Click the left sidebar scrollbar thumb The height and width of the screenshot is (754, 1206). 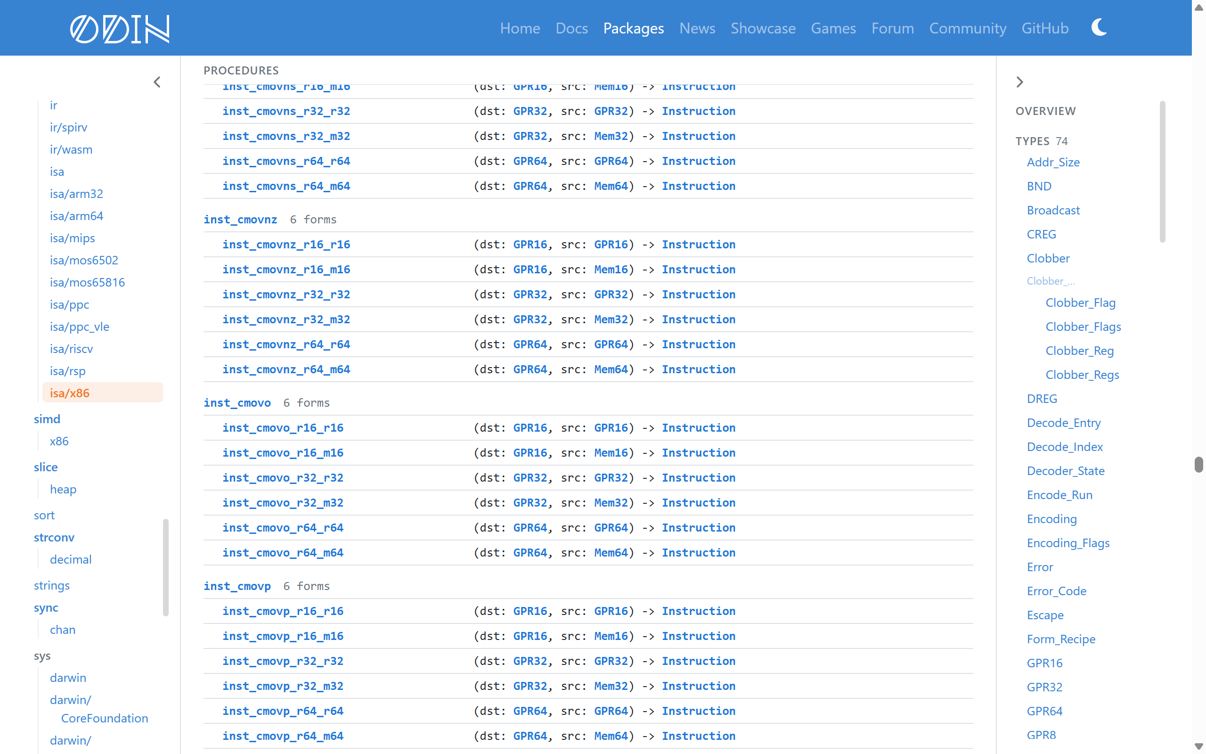pos(165,567)
